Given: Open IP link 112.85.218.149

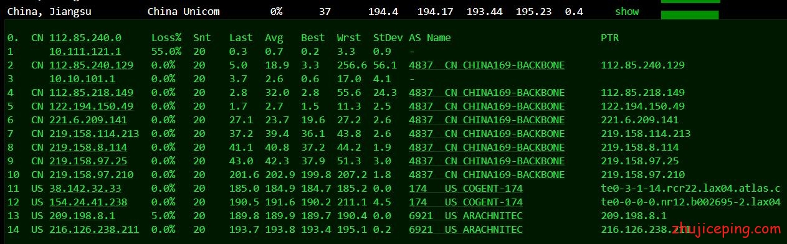Looking at the screenshot, I should pyautogui.click(x=91, y=92).
